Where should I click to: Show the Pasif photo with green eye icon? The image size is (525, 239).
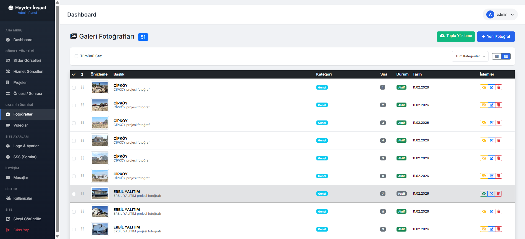click(484, 194)
